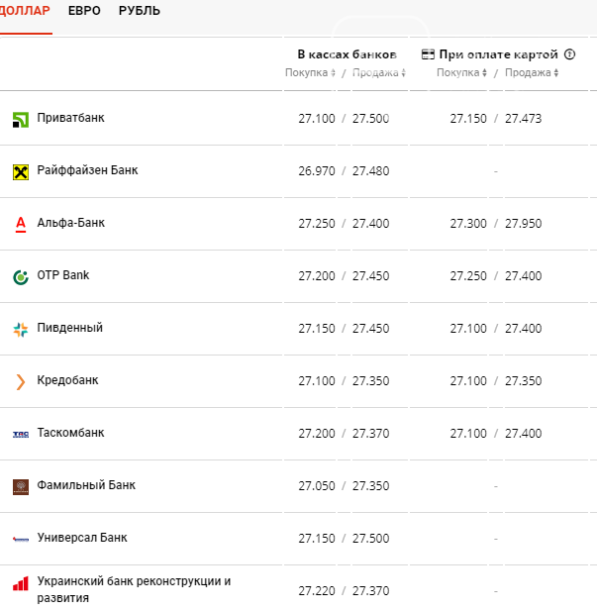The width and height of the screenshot is (597, 611).
Task: Switch to the ЕВРО tab
Action: tap(84, 11)
